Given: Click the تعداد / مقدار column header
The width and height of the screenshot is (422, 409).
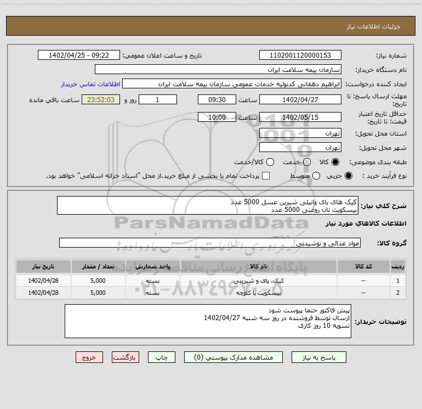Looking at the screenshot, I should pos(98,266).
